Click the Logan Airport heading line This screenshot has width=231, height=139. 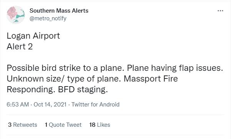tap(33, 36)
